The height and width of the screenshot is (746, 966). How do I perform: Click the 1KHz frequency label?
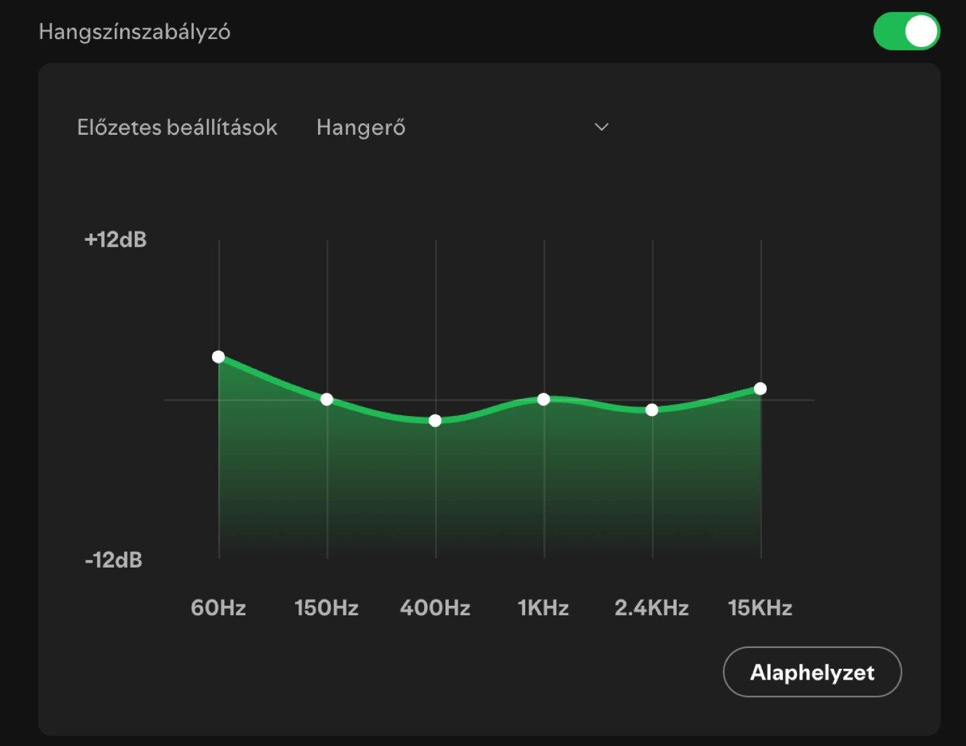point(543,608)
